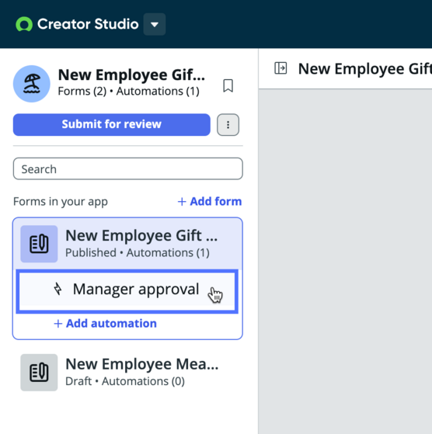Click the green Creator Studio logo
432x434 pixels.
pos(24,24)
